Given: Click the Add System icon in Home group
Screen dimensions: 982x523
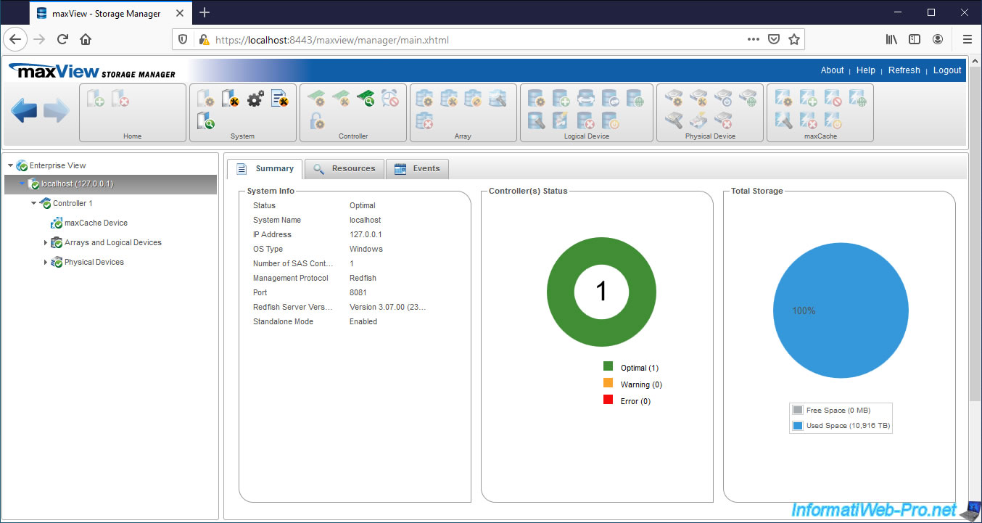Looking at the screenshot, I should (x=94, y=98).
